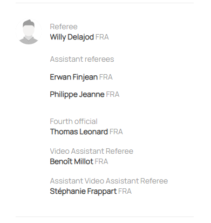211x223 pixels.
Task: Open Willy Delajod's referee profile
Action: tap(72, 37)
